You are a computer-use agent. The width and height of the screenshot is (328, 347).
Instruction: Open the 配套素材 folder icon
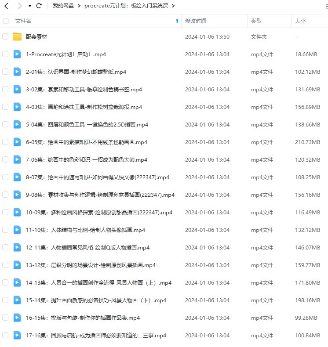pyautogui.click(x=17, y=36)
